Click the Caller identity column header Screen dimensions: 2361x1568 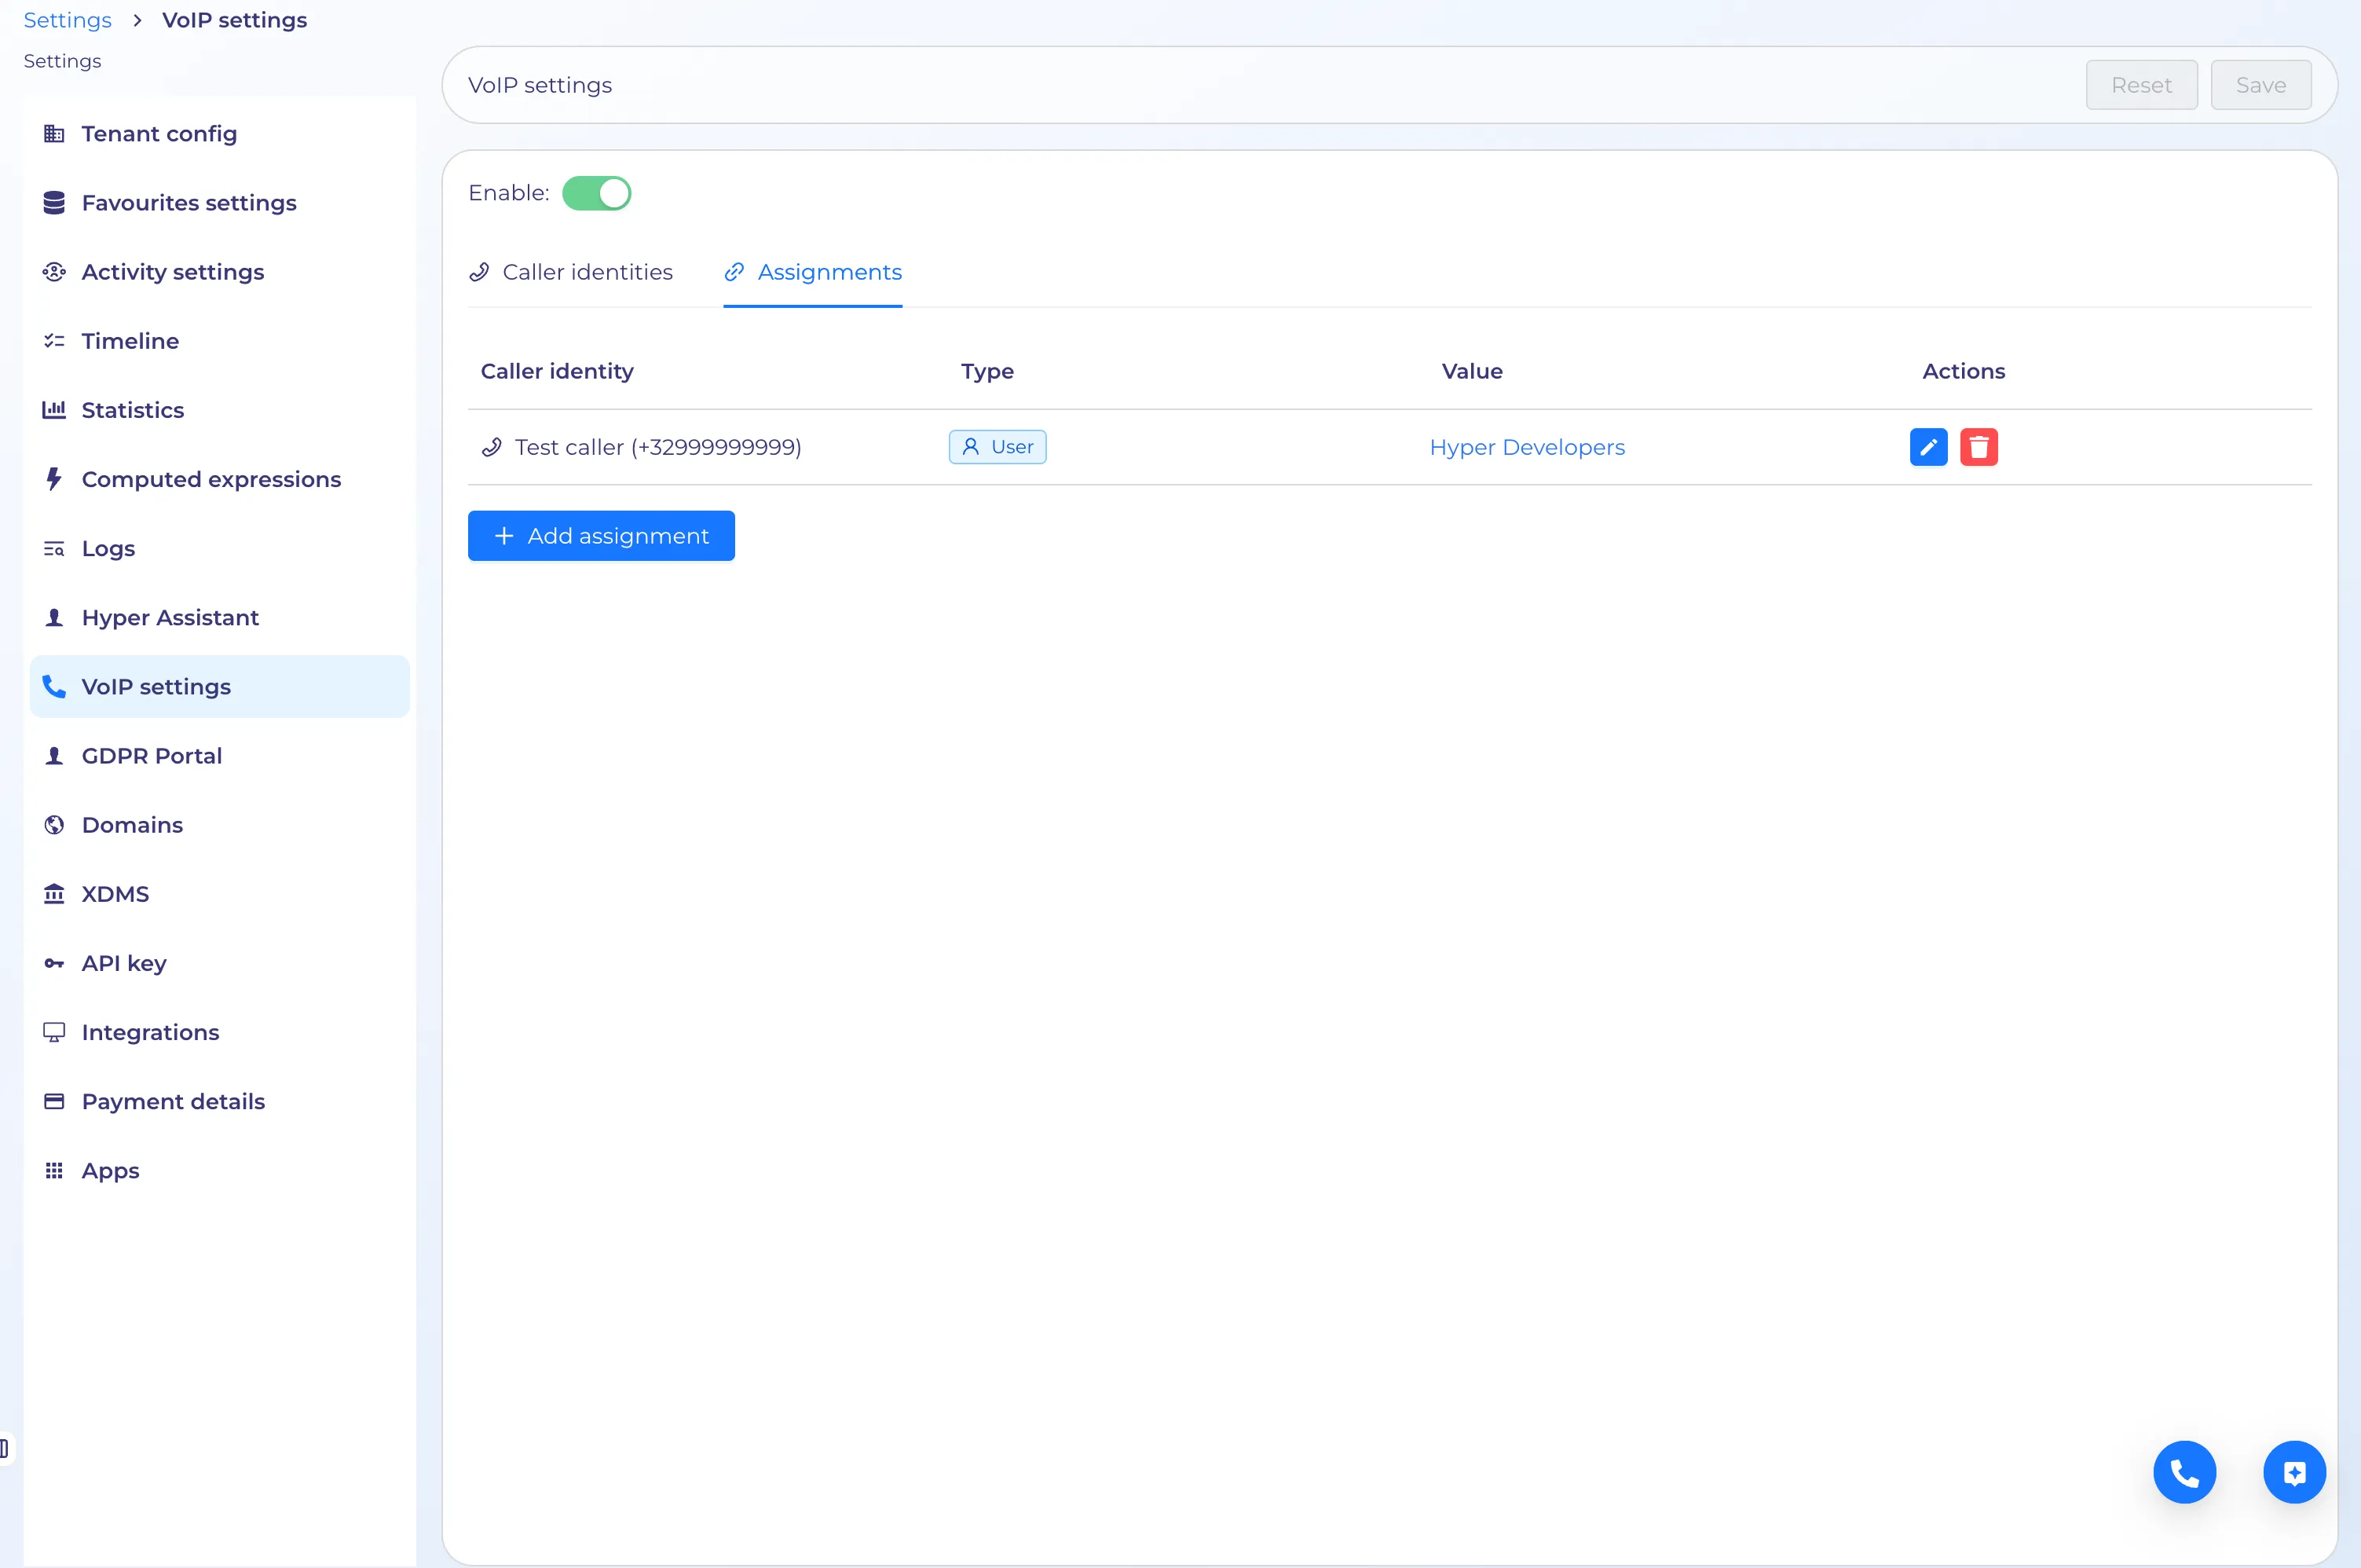coord(557,371)
